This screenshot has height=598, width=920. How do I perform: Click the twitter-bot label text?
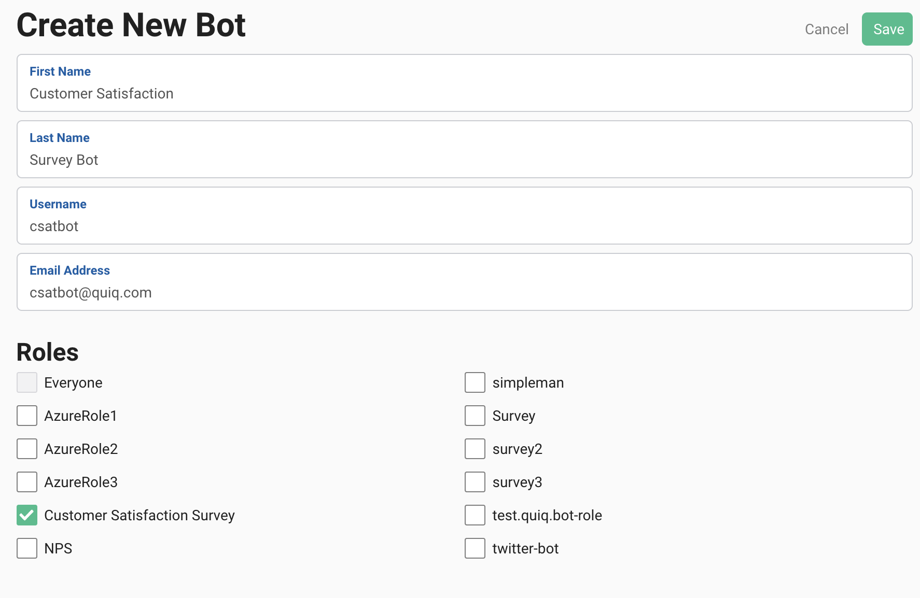point(525,548)
